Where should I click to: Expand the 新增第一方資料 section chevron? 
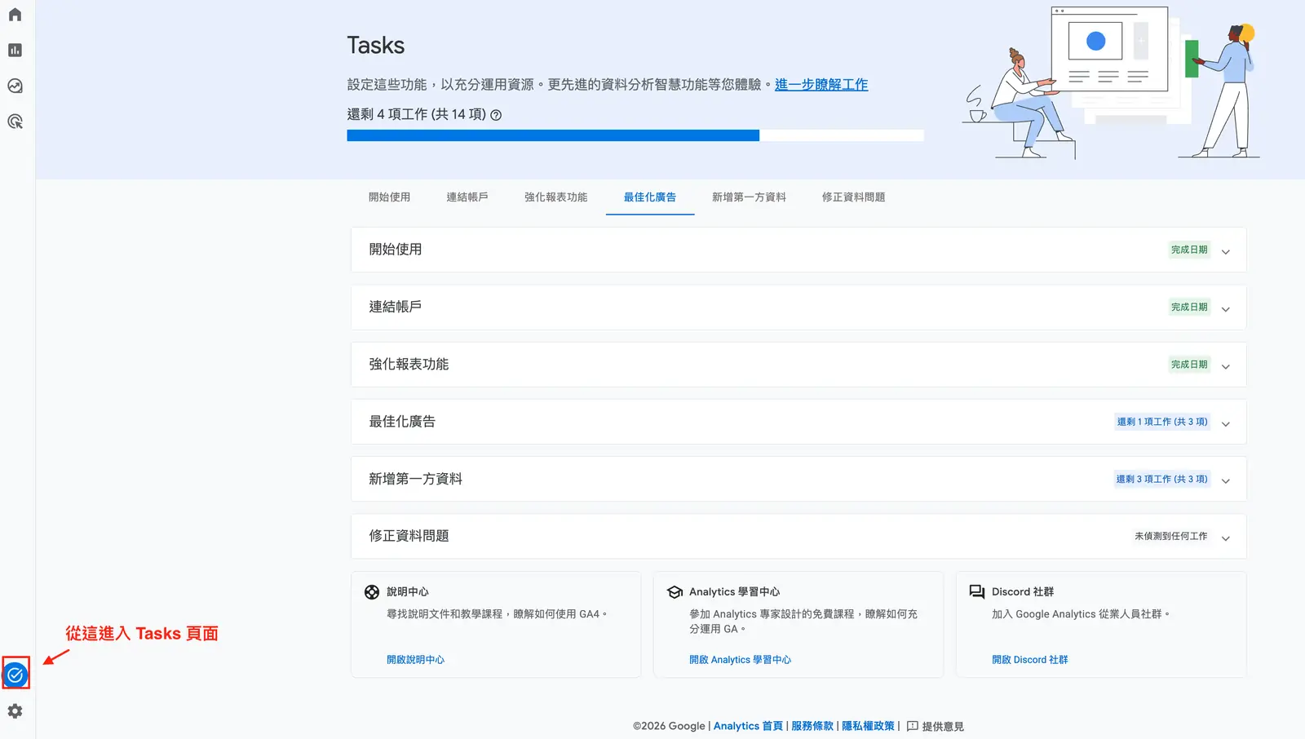pyautogui.click(x=1225, y=480)
